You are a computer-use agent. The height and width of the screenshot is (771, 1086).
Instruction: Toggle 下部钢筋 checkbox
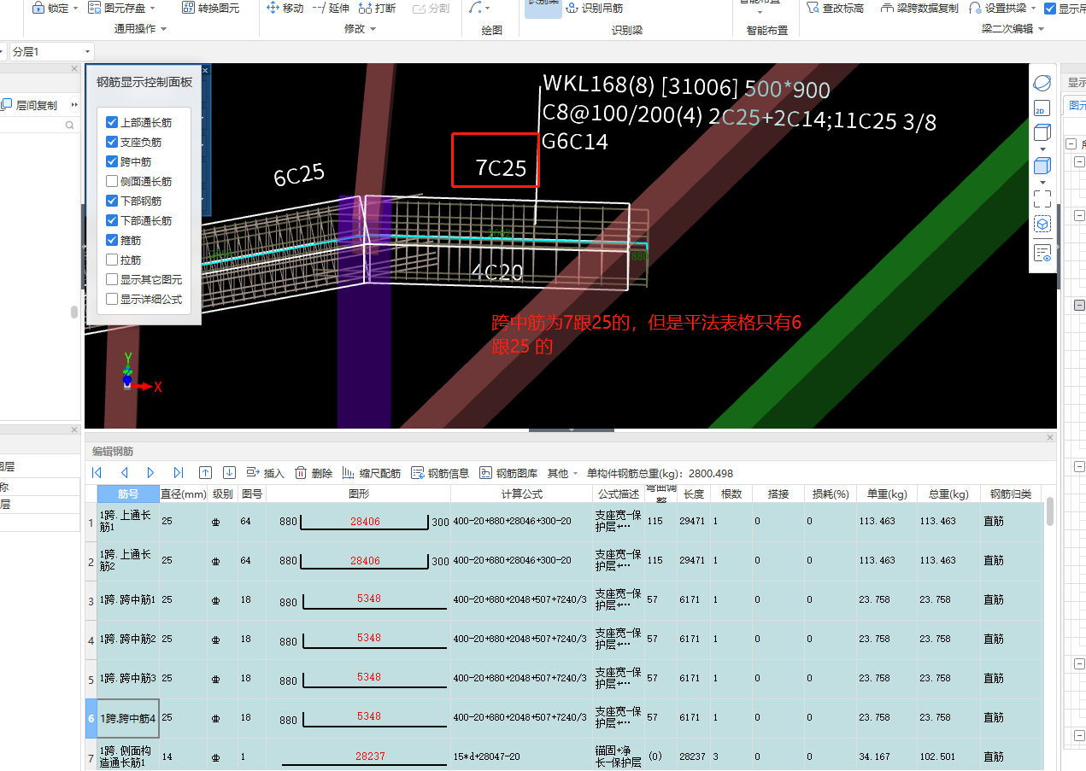(112, 202)
